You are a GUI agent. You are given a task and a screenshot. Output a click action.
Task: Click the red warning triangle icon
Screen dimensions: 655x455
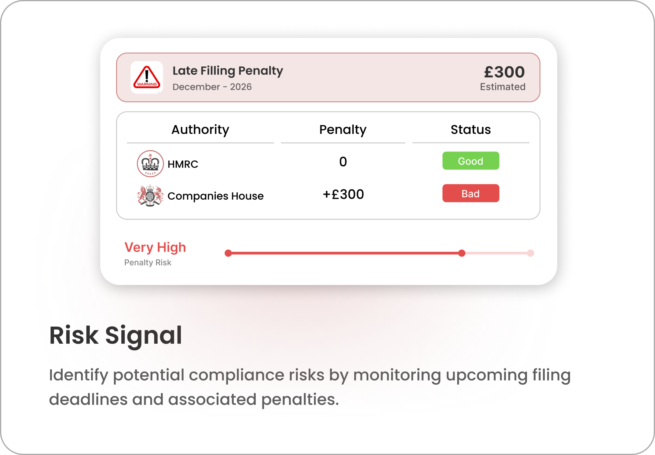coord(147,77)
